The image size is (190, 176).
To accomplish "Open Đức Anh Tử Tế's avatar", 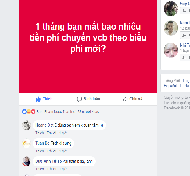I will coord(27,161).
